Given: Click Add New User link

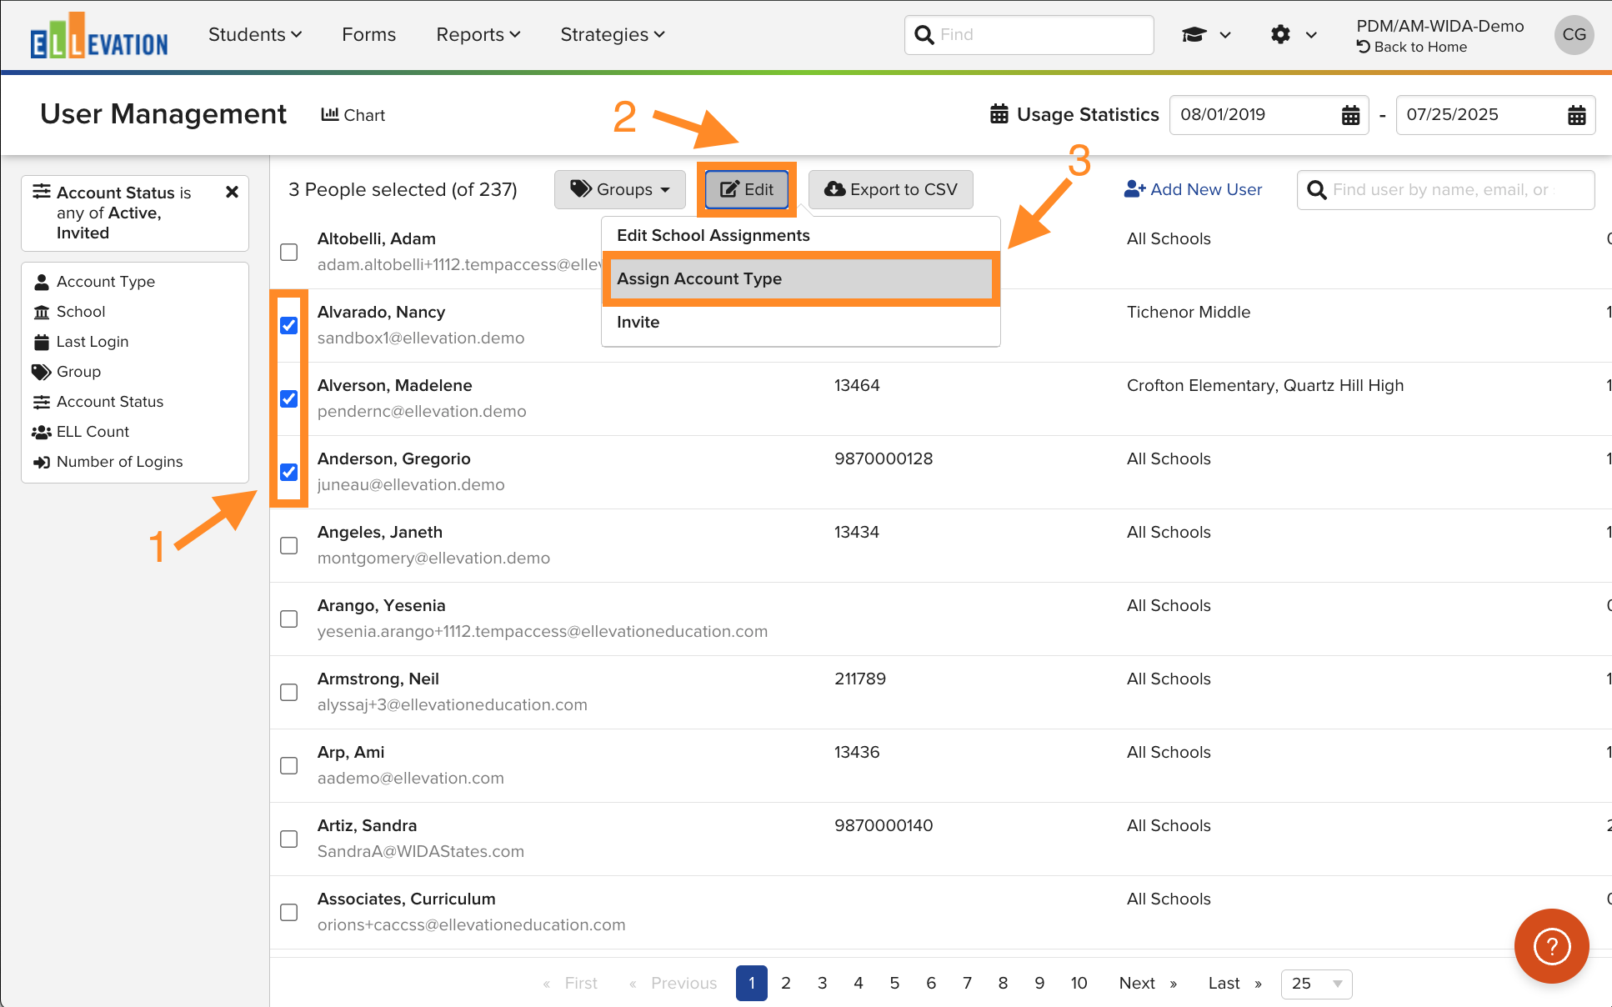Looking at the screenshot, I should (x=1193, y=189).
